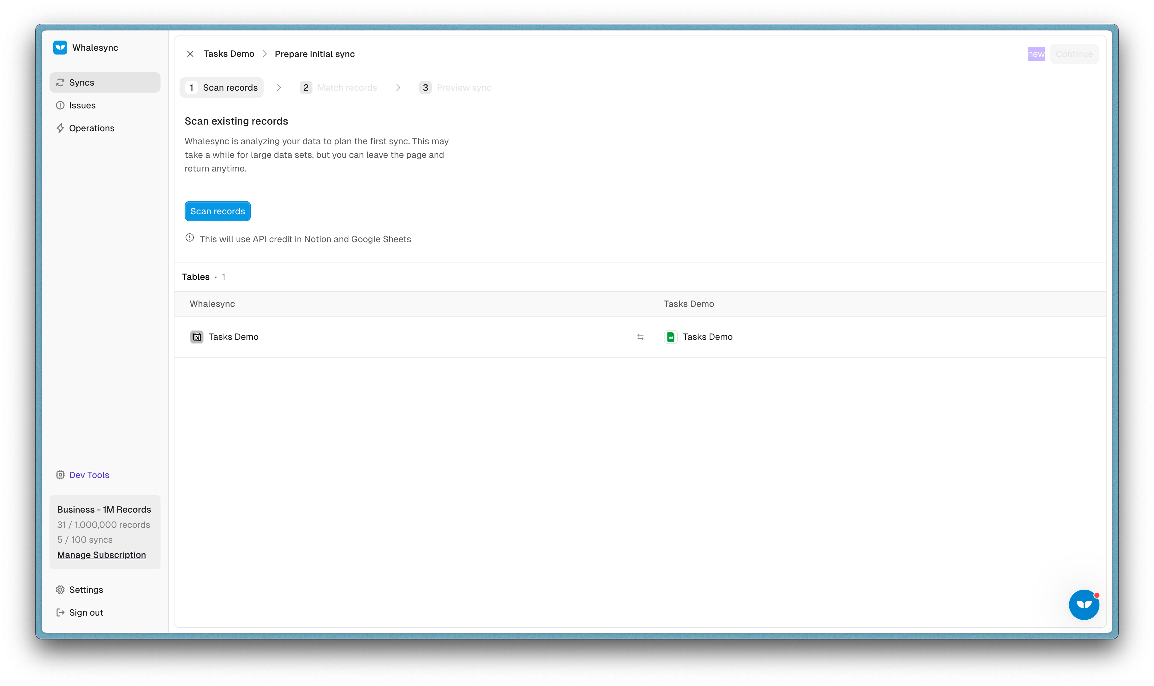Click the Manage Subscription link
The width and height of the screenshot is (1154, 686).
[x=101, y=555]
